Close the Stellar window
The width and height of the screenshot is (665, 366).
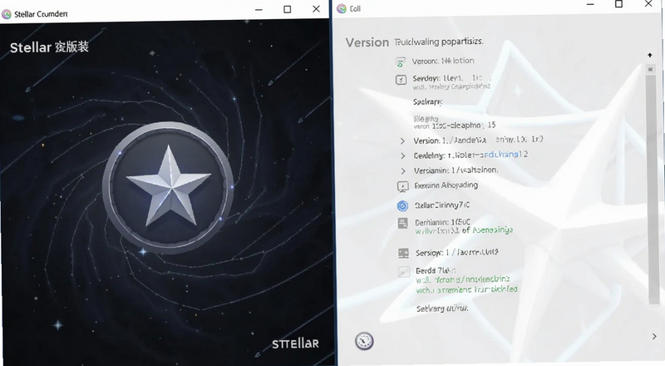(x=316, y=9)
